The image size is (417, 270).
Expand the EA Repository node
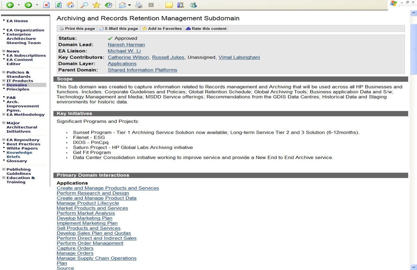4,140
